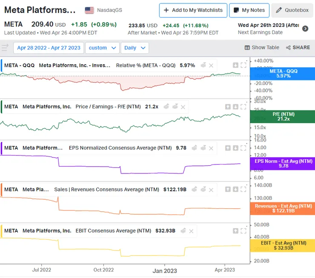Move the P/E (NTM) chart up
The height and width of the screenshot is (278, 315).
[228, 107]
